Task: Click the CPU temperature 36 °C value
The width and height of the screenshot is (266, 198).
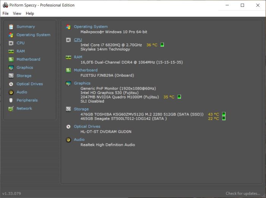Action: coord(152,45)
